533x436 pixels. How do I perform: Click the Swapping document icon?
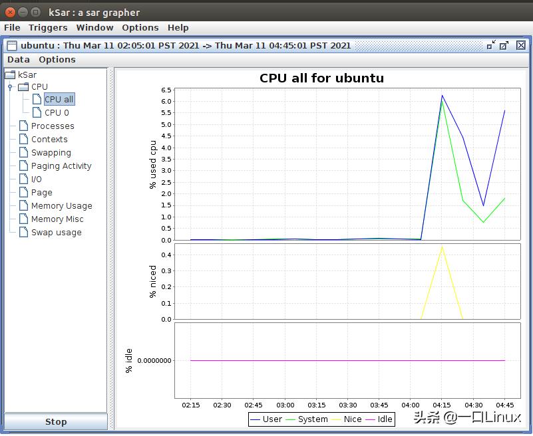point(24,153)
